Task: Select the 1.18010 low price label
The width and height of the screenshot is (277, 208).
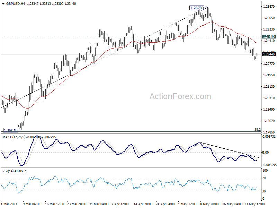Action: [11, 130]
